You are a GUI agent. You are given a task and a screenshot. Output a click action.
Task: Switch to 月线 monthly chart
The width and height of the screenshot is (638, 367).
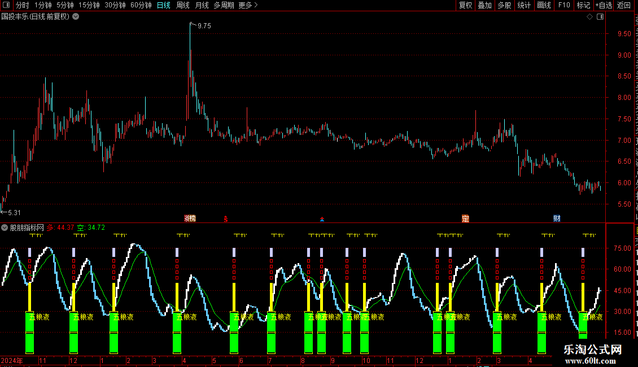[x=202, y=5]
